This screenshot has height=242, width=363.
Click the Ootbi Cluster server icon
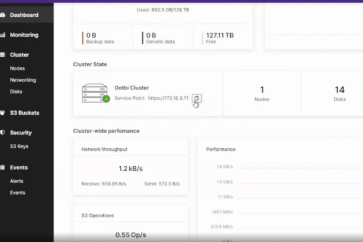95,93
